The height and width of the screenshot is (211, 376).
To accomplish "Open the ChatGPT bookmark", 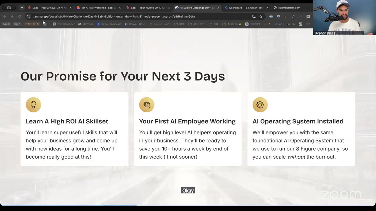I will pyautogui.click(x=253, y=24).
